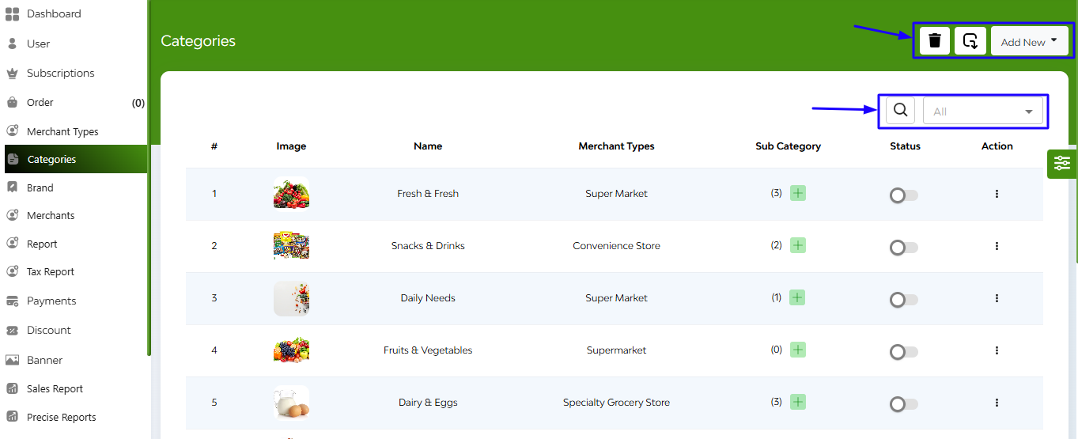The height and width of the screenshot is (439, 1078).
Task: Toggle status switch for Dairy & Eggs
Action: coord(904,404)
